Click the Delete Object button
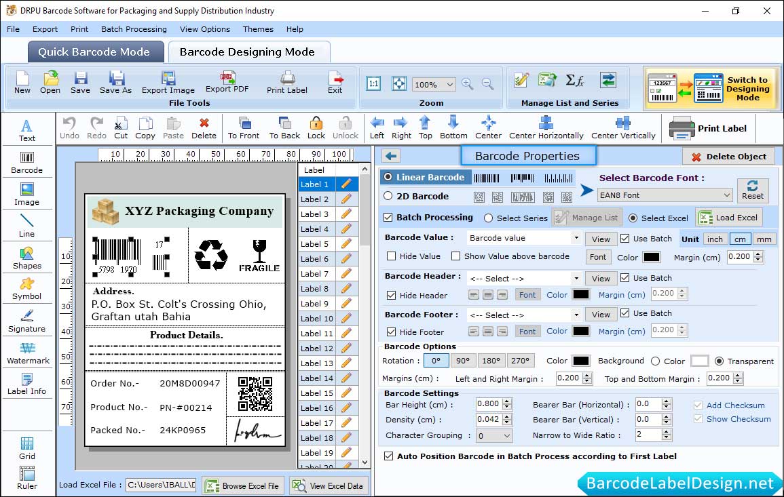 click(728, 157)
